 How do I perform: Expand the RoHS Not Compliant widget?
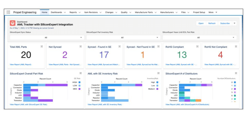tap(236, 46)
